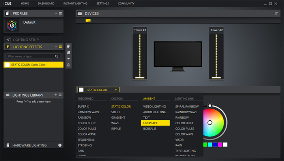Click the Hardware Lighting info icon
This screenshot has width=284, height=161.
click(60, 145)
